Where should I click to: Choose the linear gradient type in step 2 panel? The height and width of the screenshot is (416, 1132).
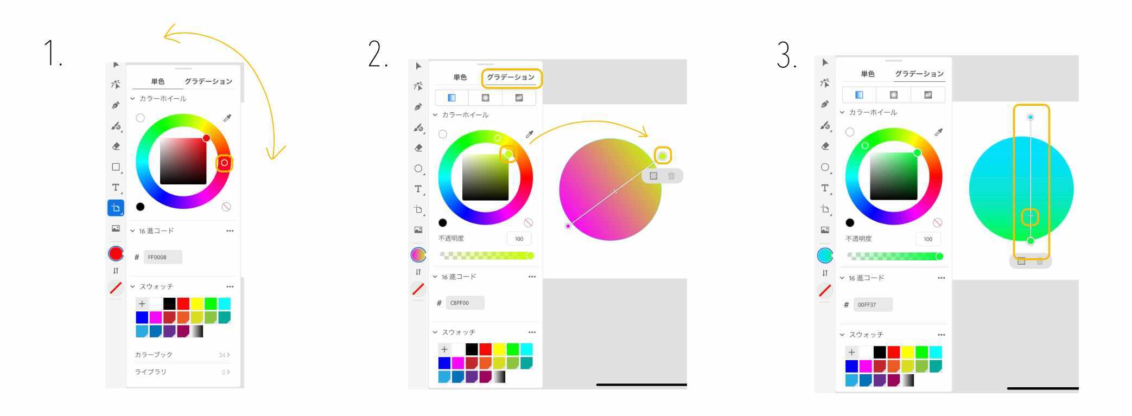(451, 98)
